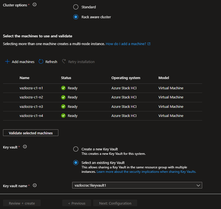Click the plus icon for Add machines
221x209 pixels.
[x=7, y=62]
